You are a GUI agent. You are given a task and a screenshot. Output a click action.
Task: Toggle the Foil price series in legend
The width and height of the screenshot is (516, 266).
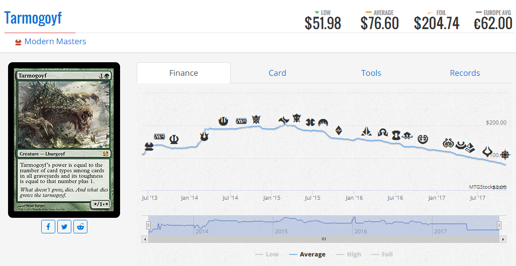point(382,254)
